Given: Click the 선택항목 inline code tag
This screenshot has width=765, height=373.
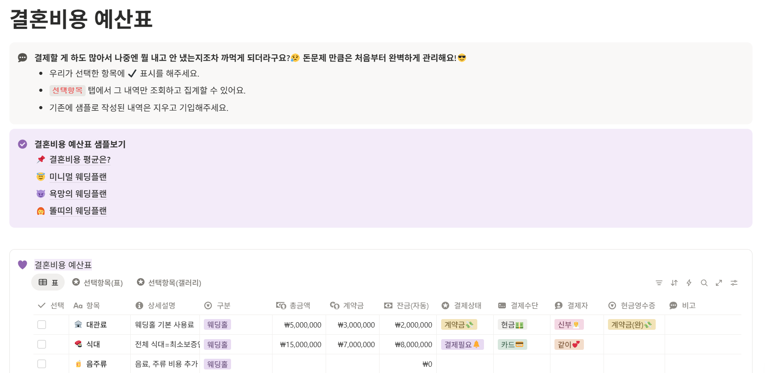Looking at the screenshot, I should [x=67, y=90].
